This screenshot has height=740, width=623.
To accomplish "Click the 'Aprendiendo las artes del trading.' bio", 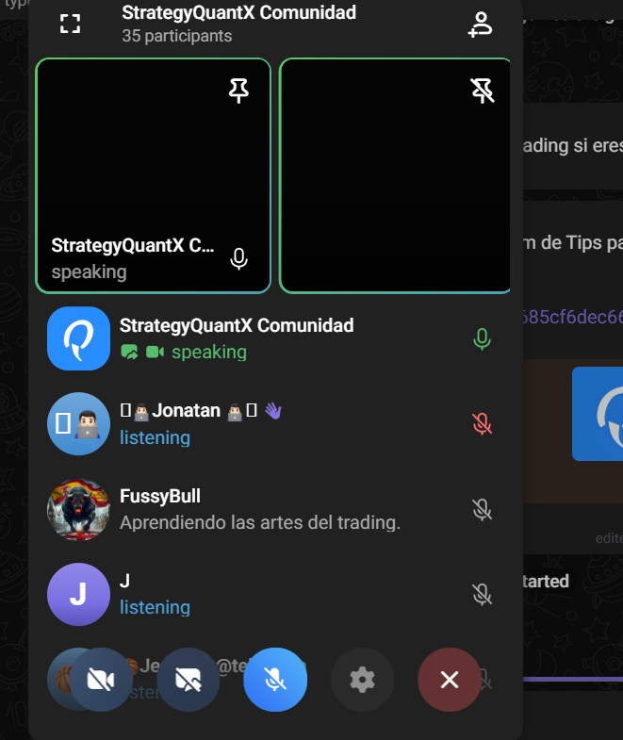I will pos(260,522).
